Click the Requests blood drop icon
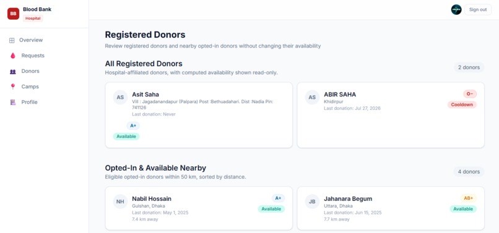 coord(13,56)
